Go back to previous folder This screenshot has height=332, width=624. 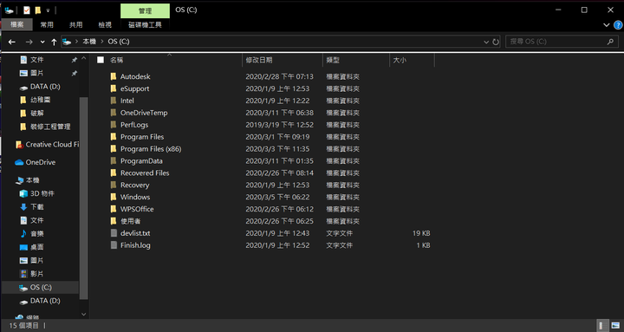(x=12, y=42)
